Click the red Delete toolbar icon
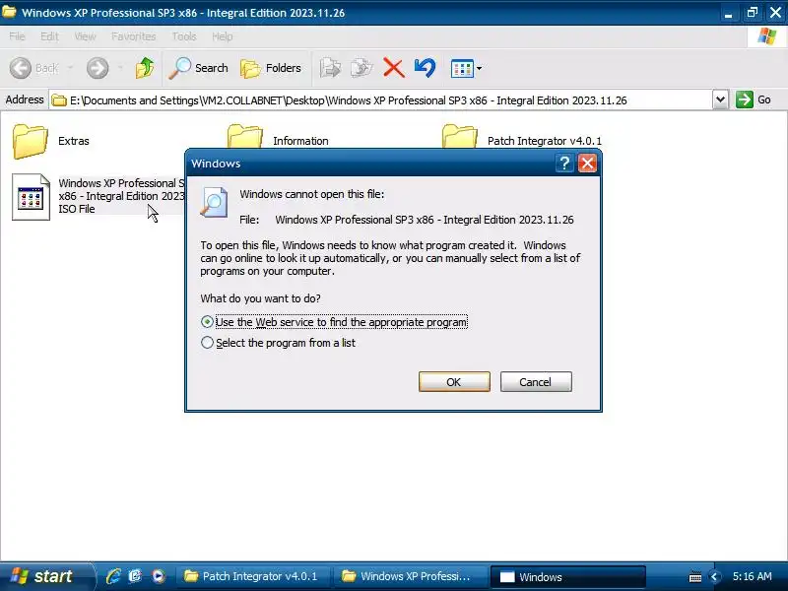Screen dimensions: 788x591 click(393, 68)
